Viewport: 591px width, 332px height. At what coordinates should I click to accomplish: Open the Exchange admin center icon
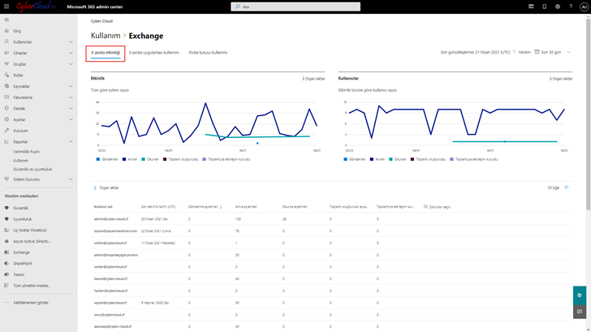[x=6, y=252]
